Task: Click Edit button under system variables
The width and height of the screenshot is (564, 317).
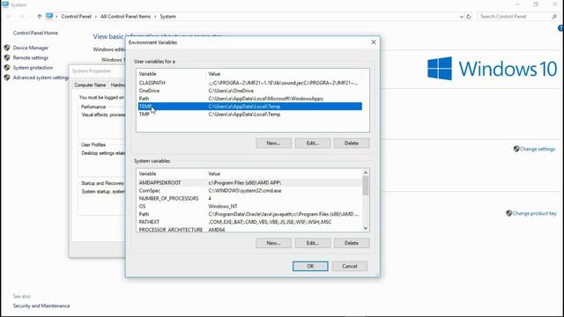Action: (x=313, y=243)
